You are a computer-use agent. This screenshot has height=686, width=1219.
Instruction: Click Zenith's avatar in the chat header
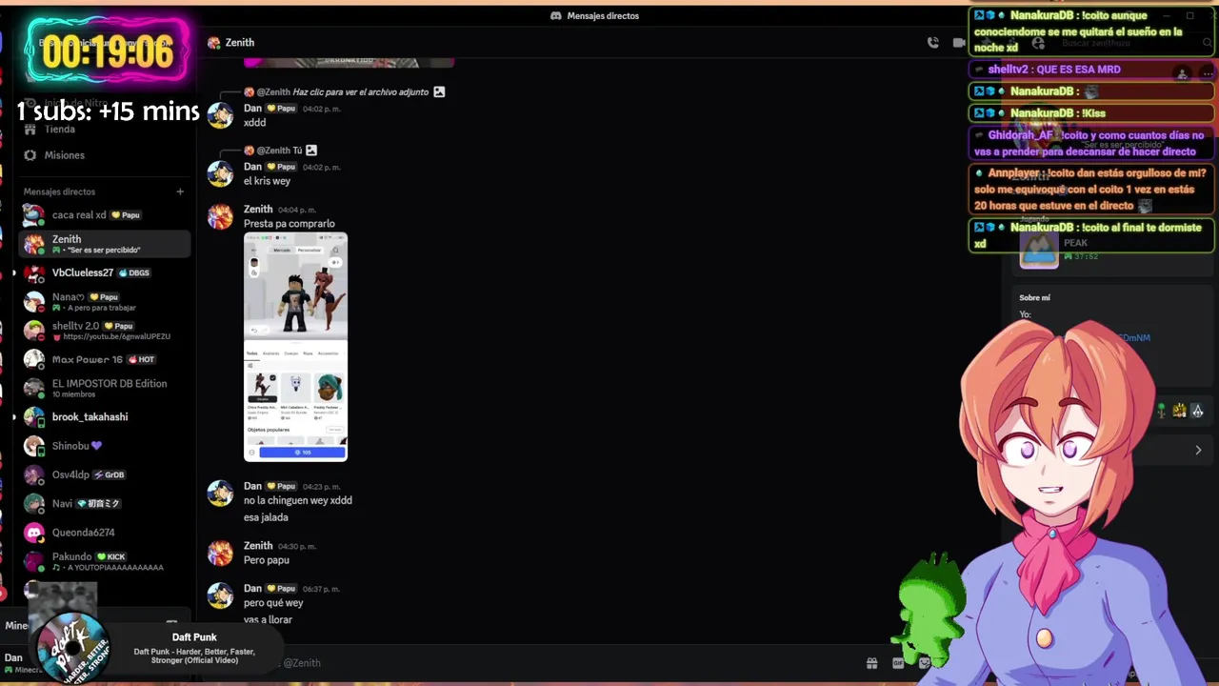pyautogui.click(x=214, y=43)
